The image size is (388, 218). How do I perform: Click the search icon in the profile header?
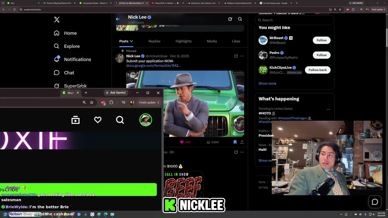240,19
